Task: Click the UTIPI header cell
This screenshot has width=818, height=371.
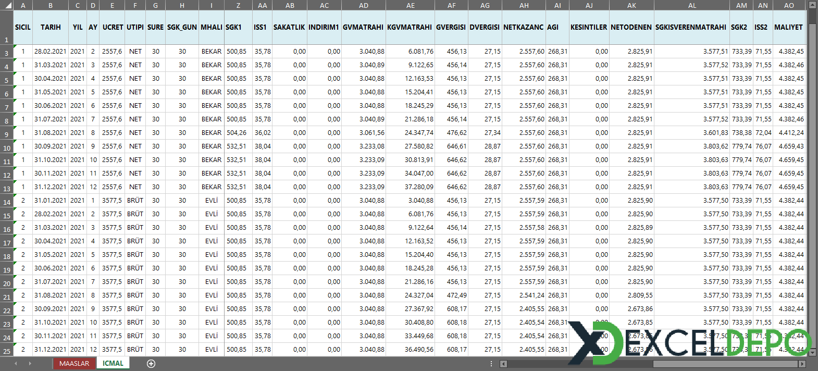Action: 135,27
